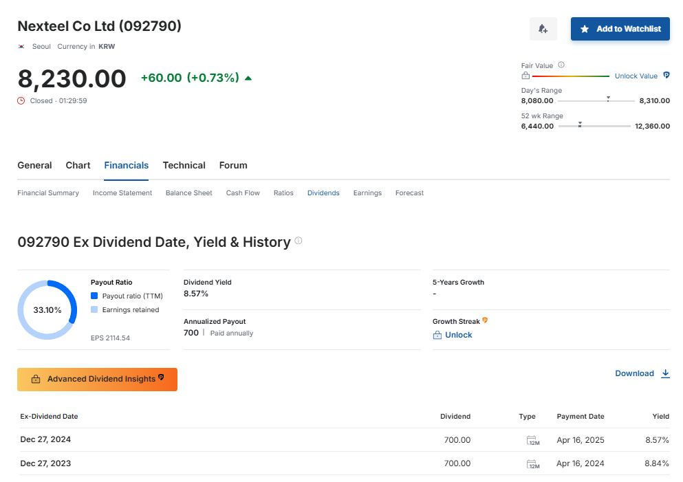Click the Day's Range slider bar
Screen dimensions: 683x482
click(x=596, y=101)
